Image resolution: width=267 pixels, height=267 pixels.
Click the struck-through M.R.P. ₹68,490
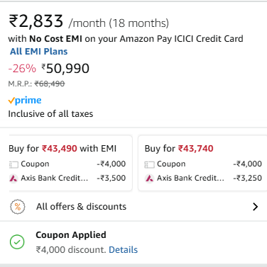pos(50,84)
